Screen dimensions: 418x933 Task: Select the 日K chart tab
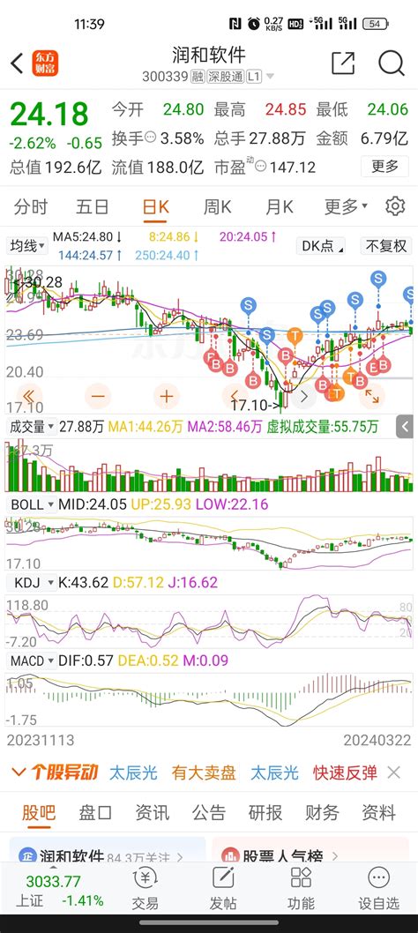156,206
